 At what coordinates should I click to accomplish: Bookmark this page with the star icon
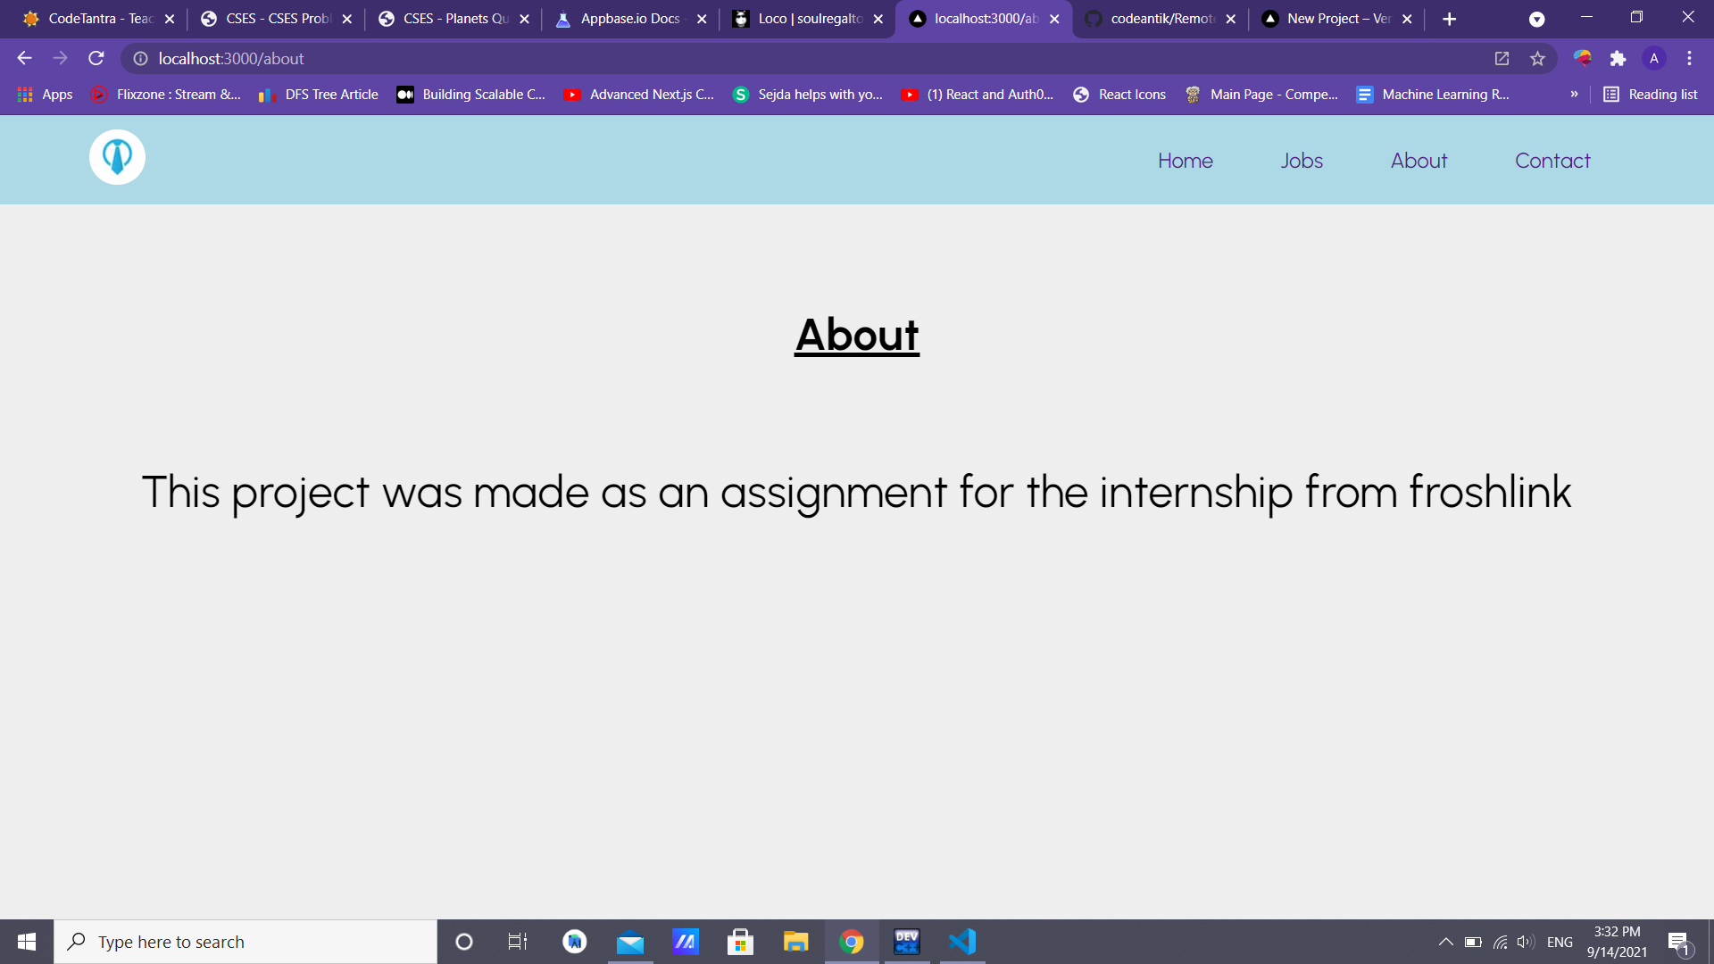point(1537,59)
